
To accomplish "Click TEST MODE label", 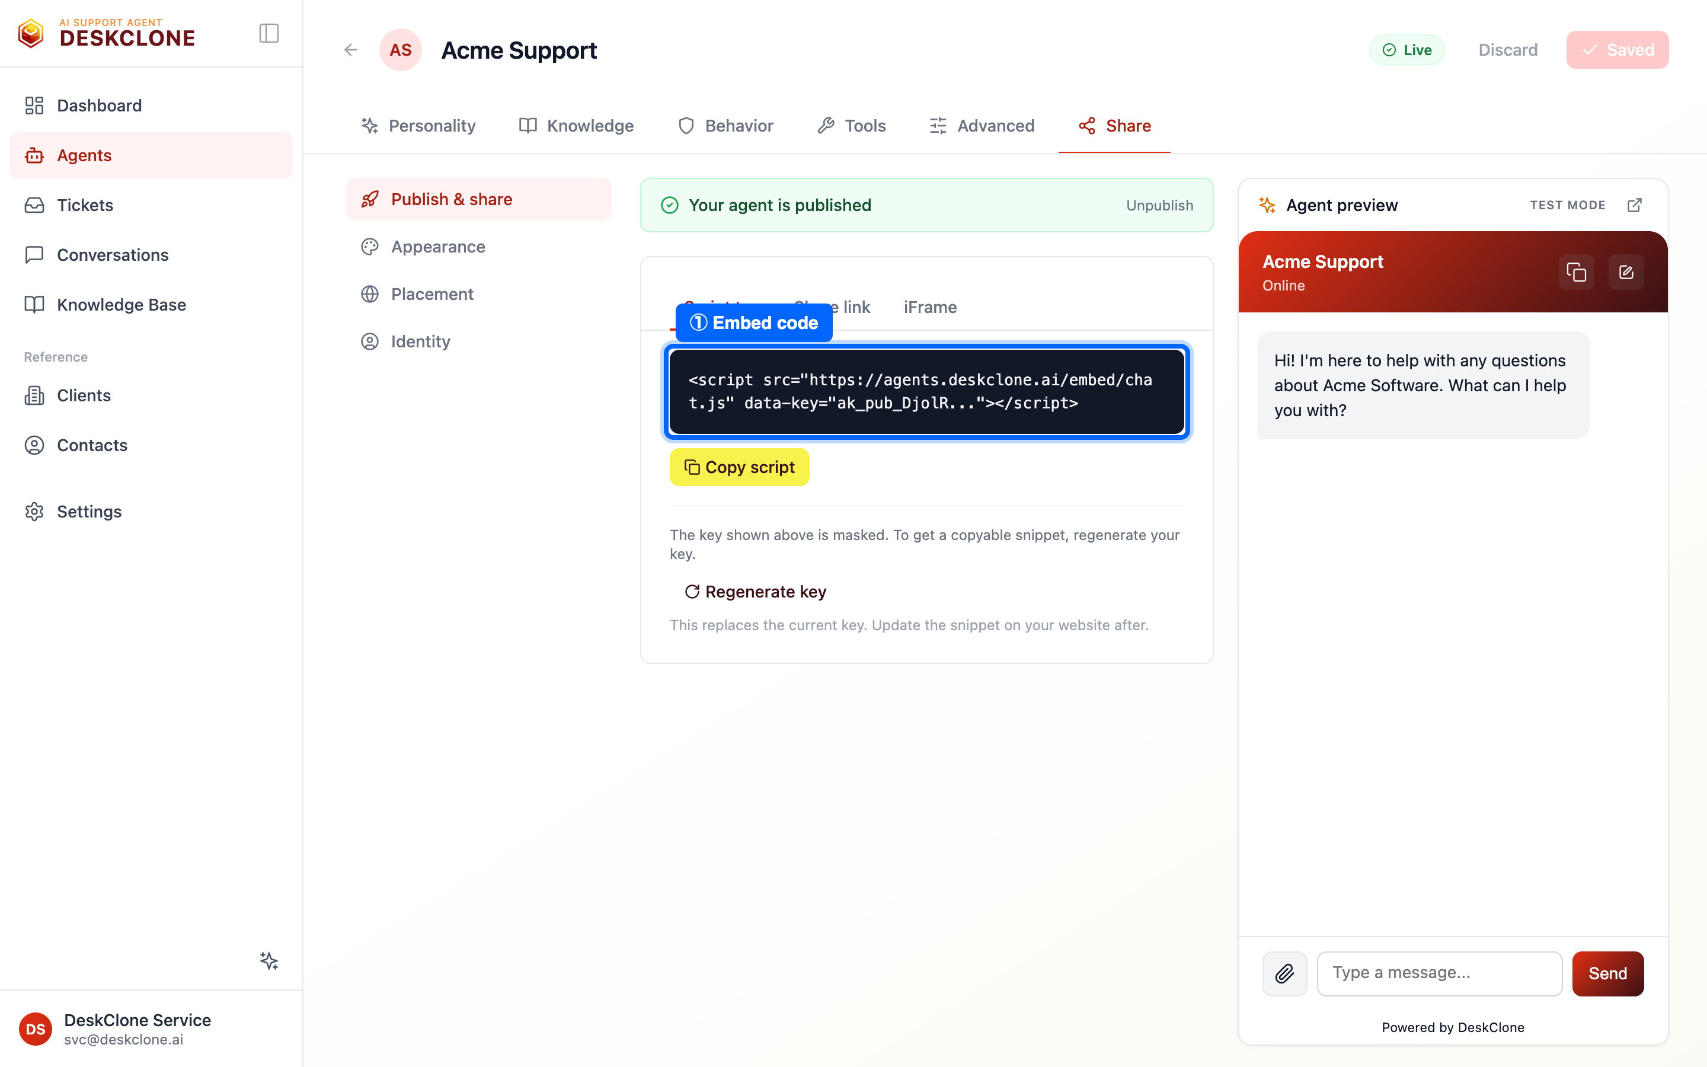I will coord(1567,205).
